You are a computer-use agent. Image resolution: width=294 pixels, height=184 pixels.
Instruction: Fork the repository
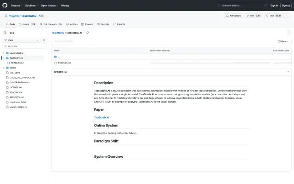254,16
